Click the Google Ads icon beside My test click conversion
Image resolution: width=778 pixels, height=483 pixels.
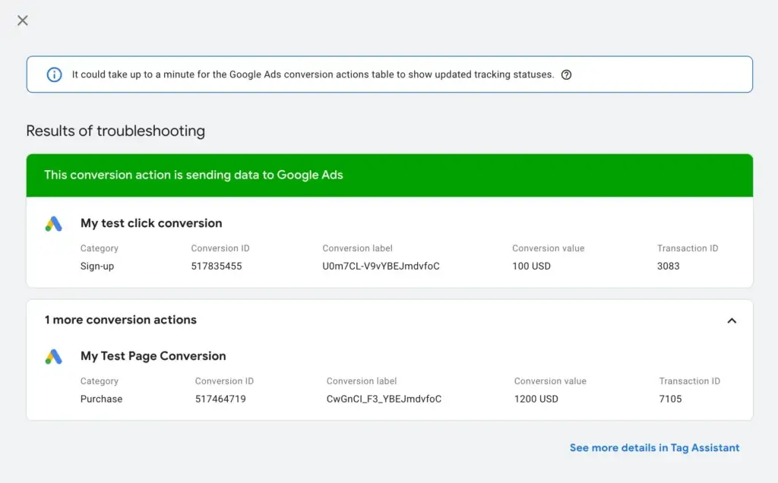[x=53, y=223]
